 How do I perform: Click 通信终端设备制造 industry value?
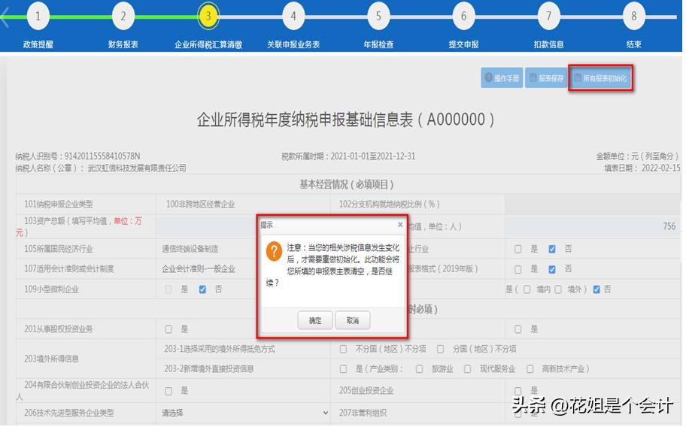click(190, 249)
